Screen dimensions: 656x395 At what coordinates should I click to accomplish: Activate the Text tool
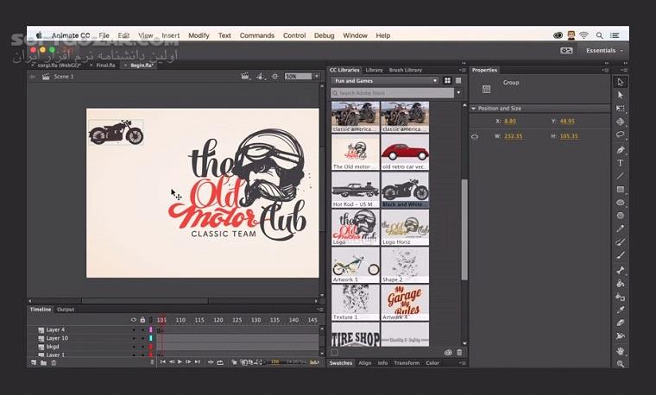click(x=621, y=163)
